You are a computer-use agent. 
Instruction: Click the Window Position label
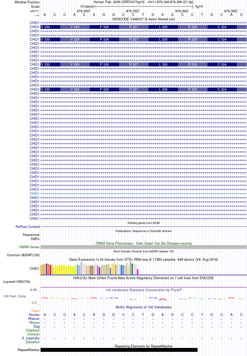27,2
